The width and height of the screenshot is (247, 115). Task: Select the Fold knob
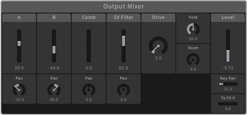pos(193,29)
